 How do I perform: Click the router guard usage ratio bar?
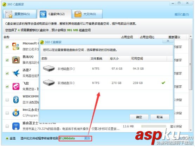pos(154,126)
